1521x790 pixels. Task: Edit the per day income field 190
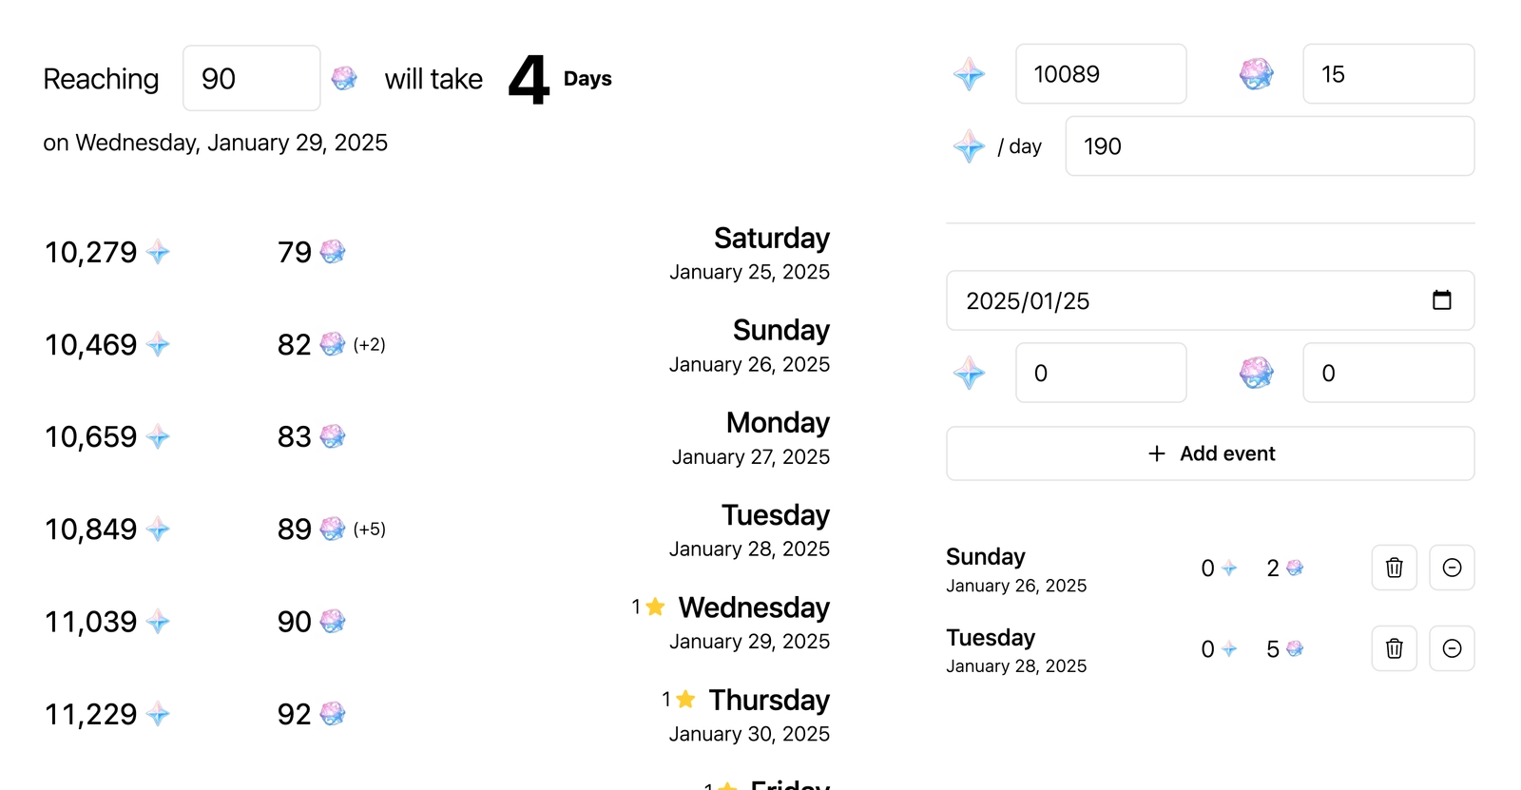[1269, 146]
